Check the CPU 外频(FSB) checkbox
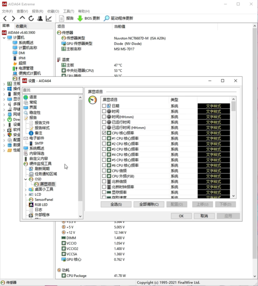The height and width of the screenshot is (286, 258). click(104, 176)
